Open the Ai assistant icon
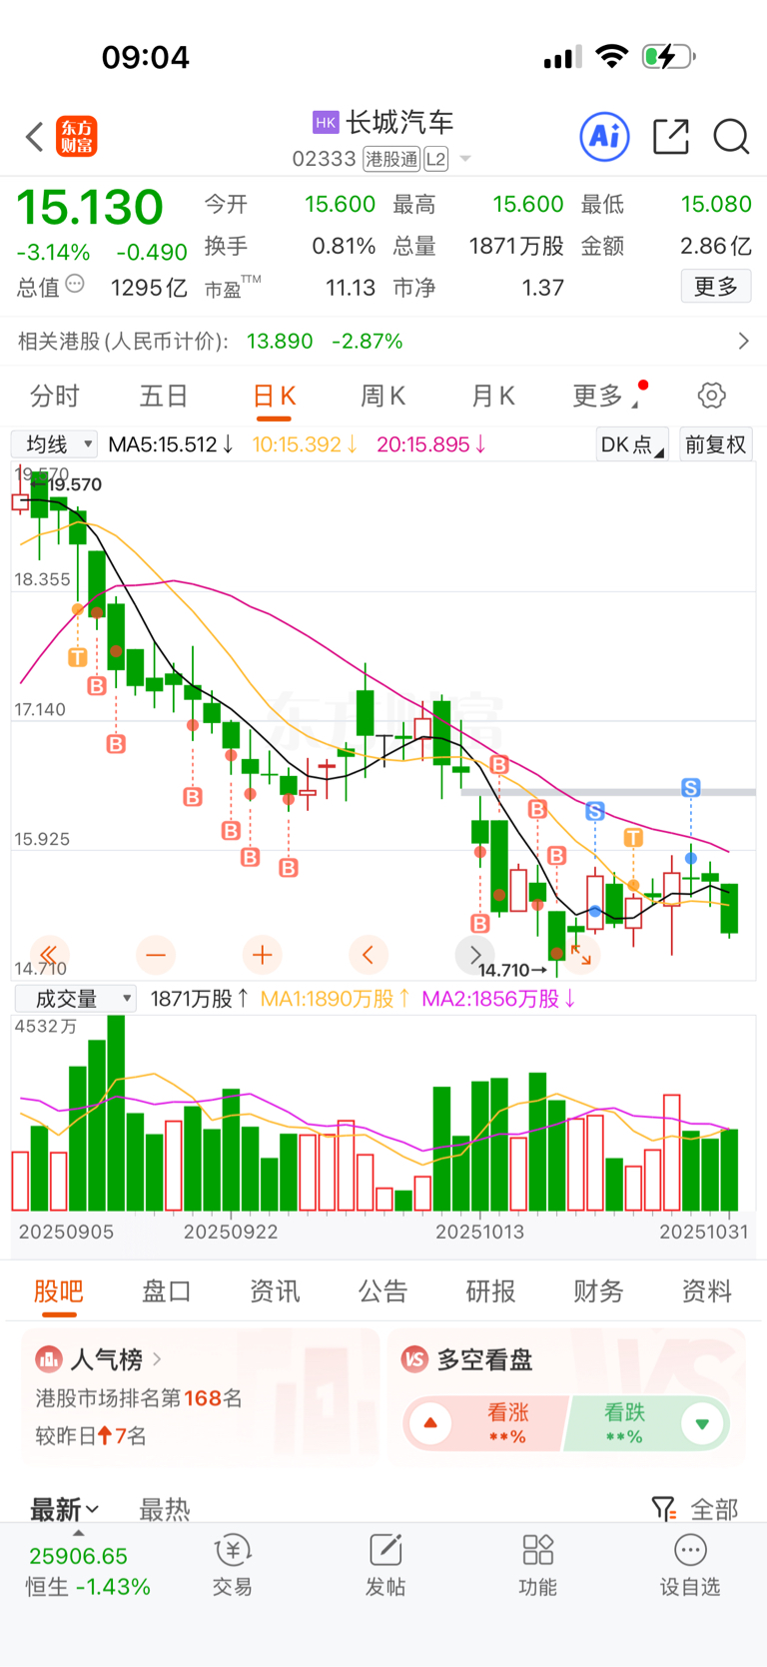Image resolution: width=767 pixels, height=1667 pixels. 605,136
